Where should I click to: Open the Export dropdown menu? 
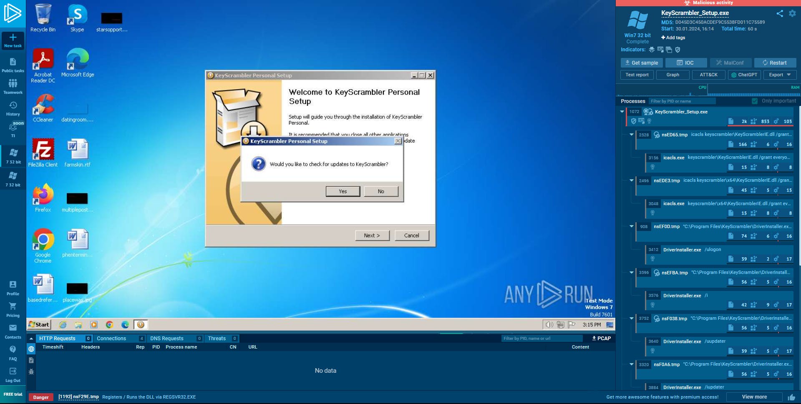780,75
